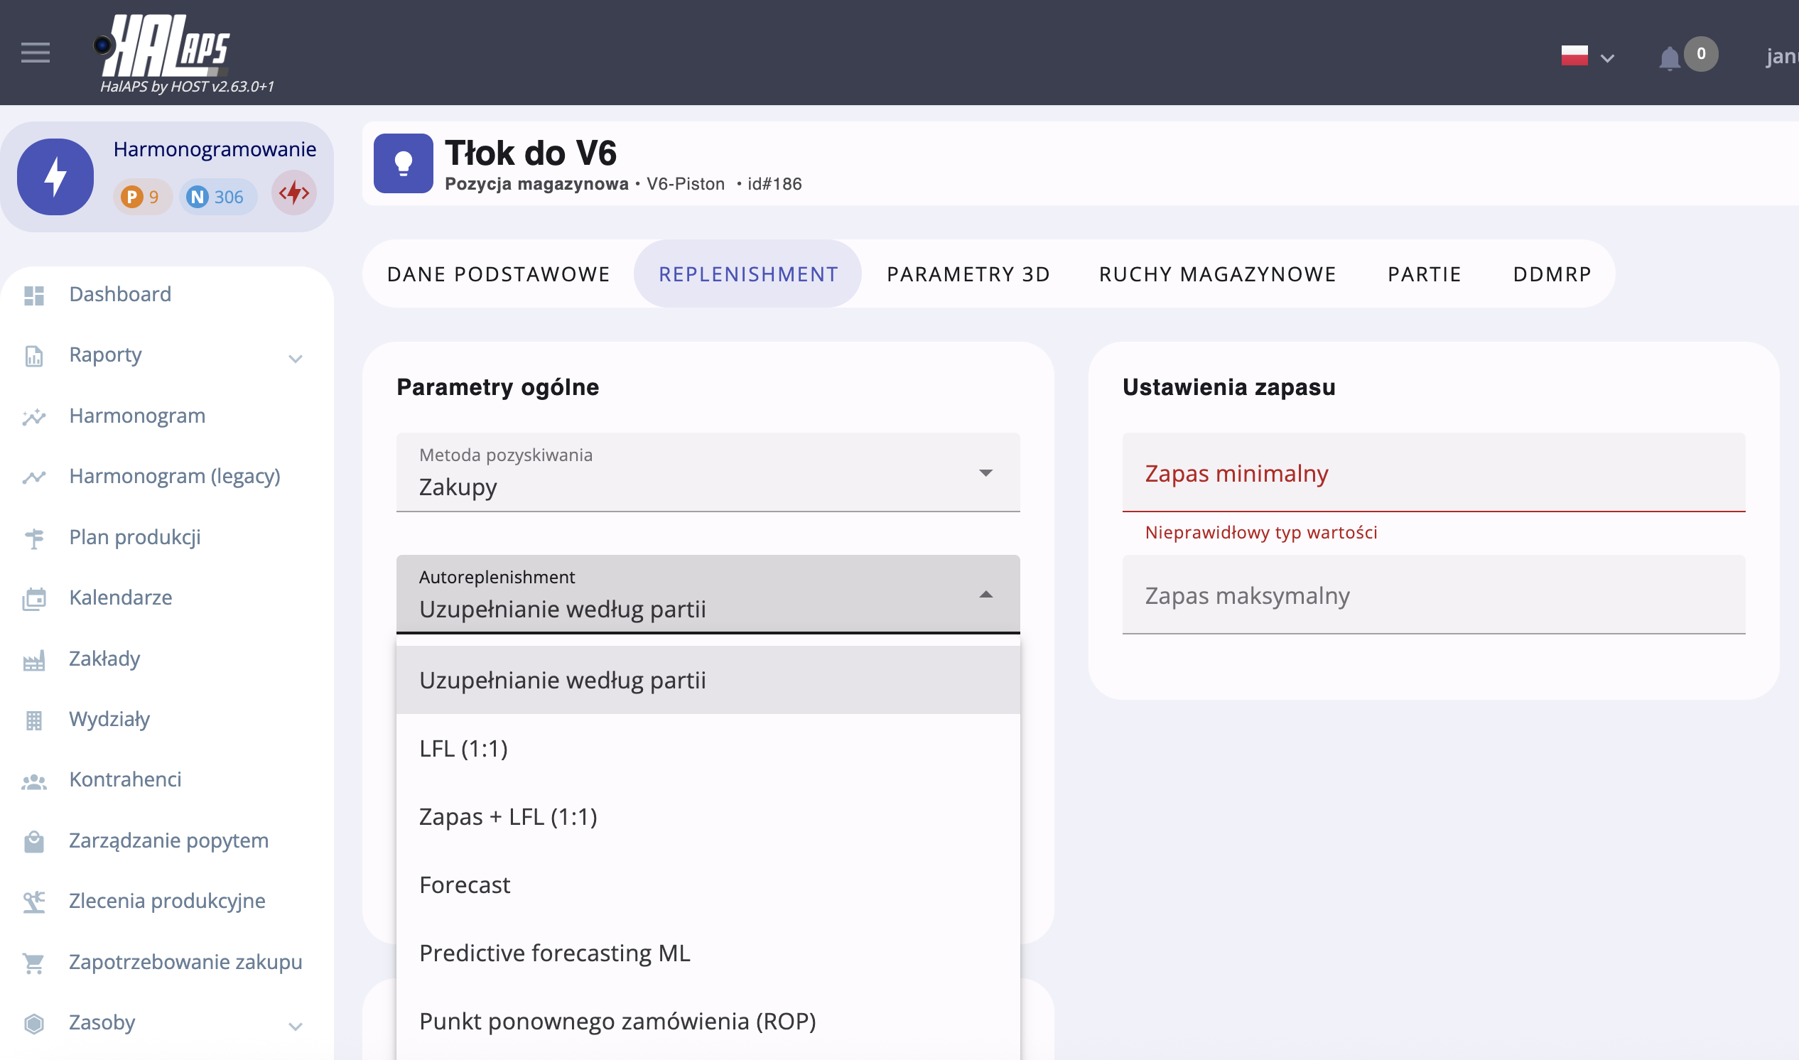Expand the Zasoby submenu chevron
Image resolution: width=1799 pixels, height=1060 pixels.
pos(295,1027)
